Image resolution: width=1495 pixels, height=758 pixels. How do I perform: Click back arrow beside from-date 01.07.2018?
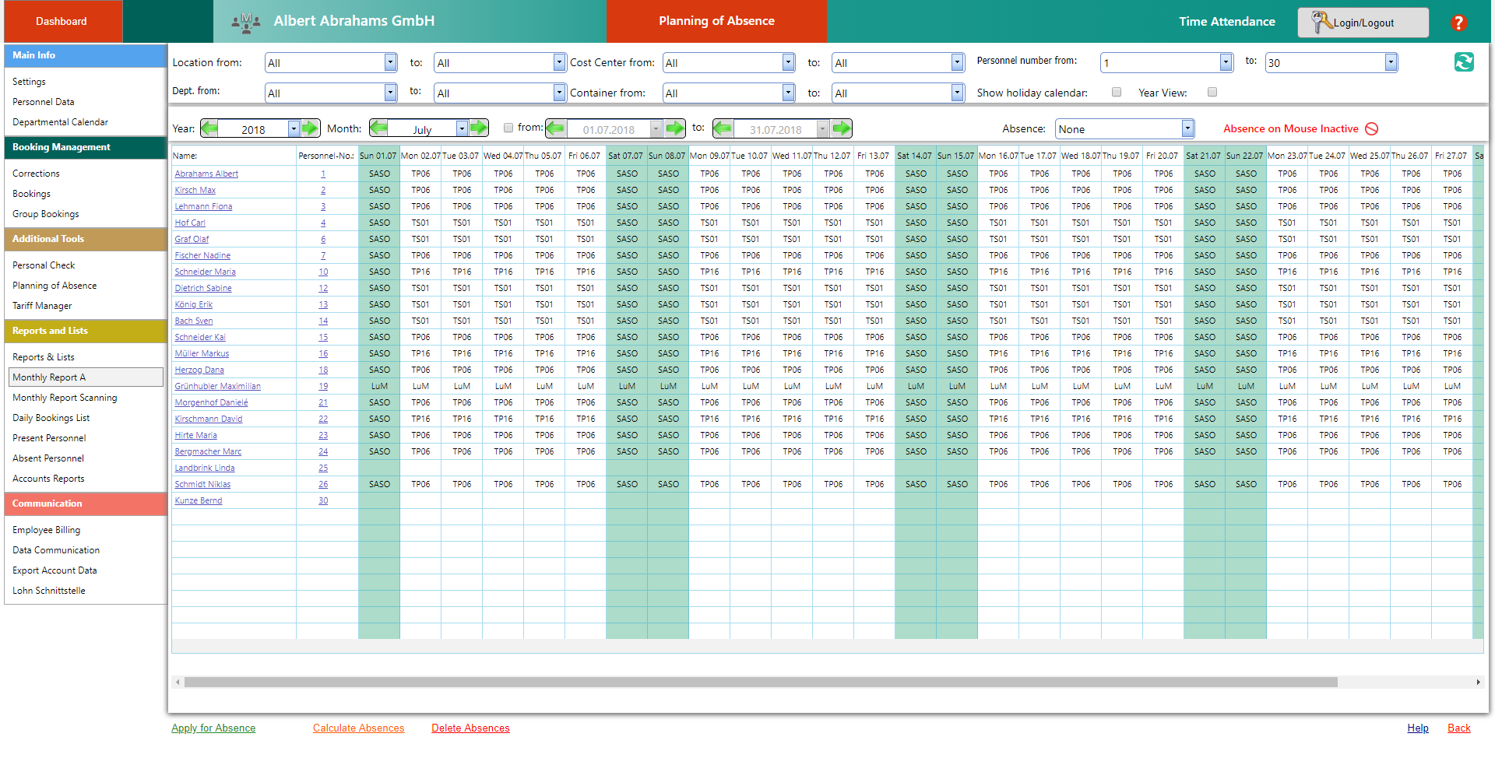click(556, 128)
